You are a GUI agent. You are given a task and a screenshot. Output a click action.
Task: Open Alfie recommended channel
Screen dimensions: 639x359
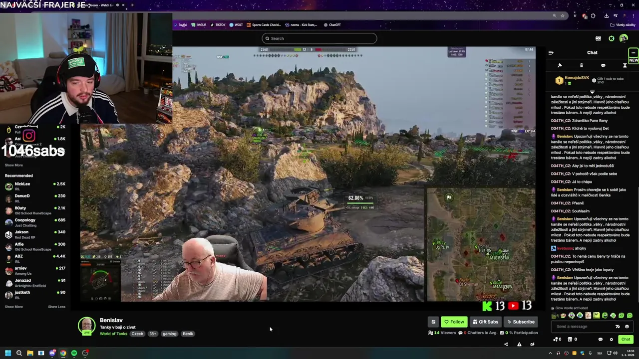(35, 246)
